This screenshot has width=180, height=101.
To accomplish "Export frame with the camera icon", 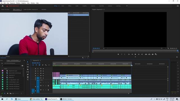I will (152, 54).
